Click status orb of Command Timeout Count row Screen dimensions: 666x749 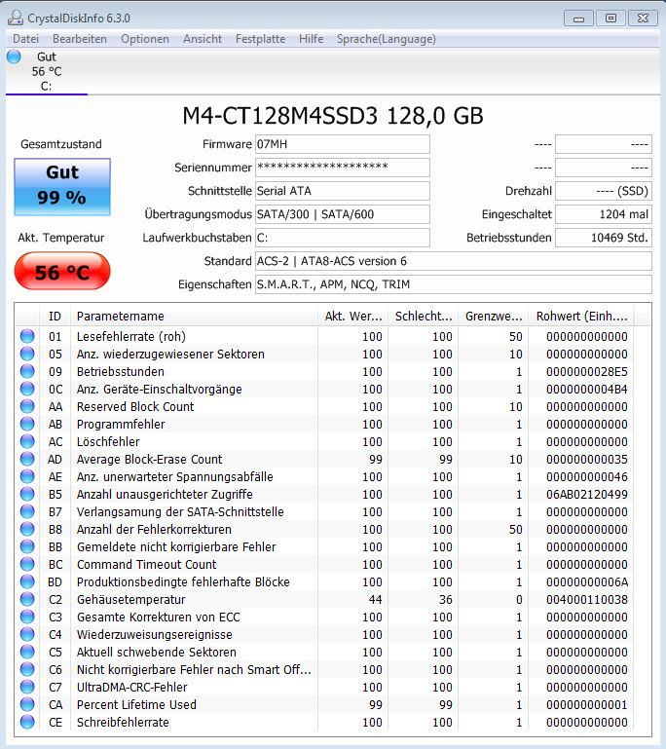tap(27, 564)
